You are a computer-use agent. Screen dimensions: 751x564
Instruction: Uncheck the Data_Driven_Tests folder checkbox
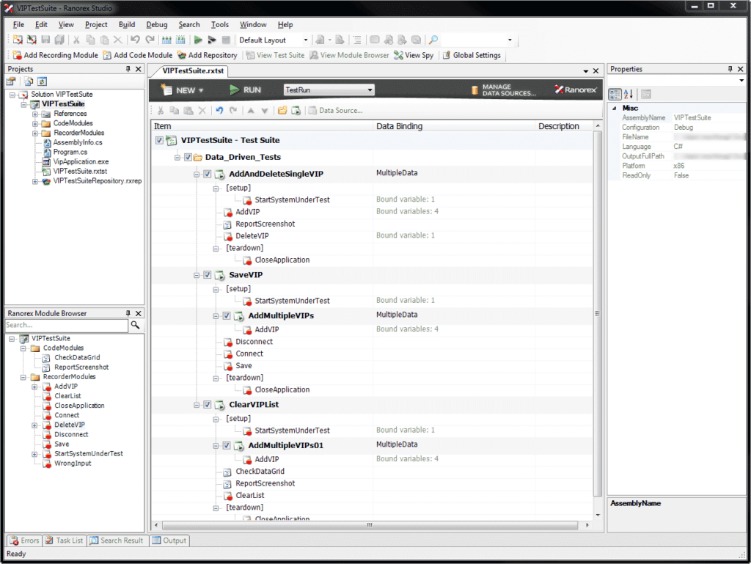click(188, 157)
